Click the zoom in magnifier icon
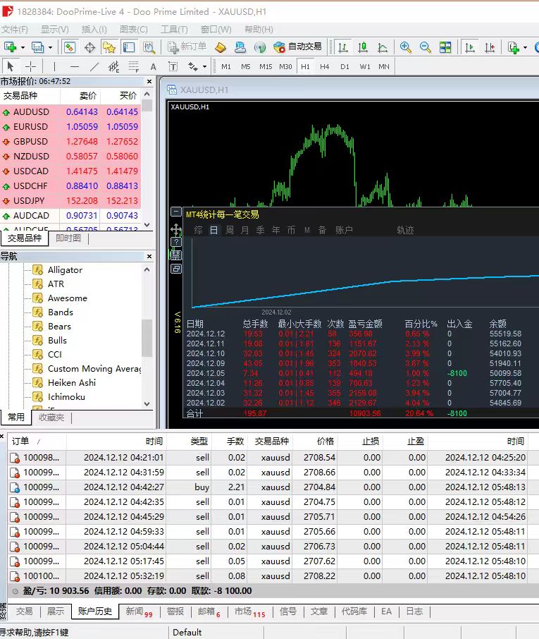The height and width of the screenshot is (639, 539). [406, 47]
